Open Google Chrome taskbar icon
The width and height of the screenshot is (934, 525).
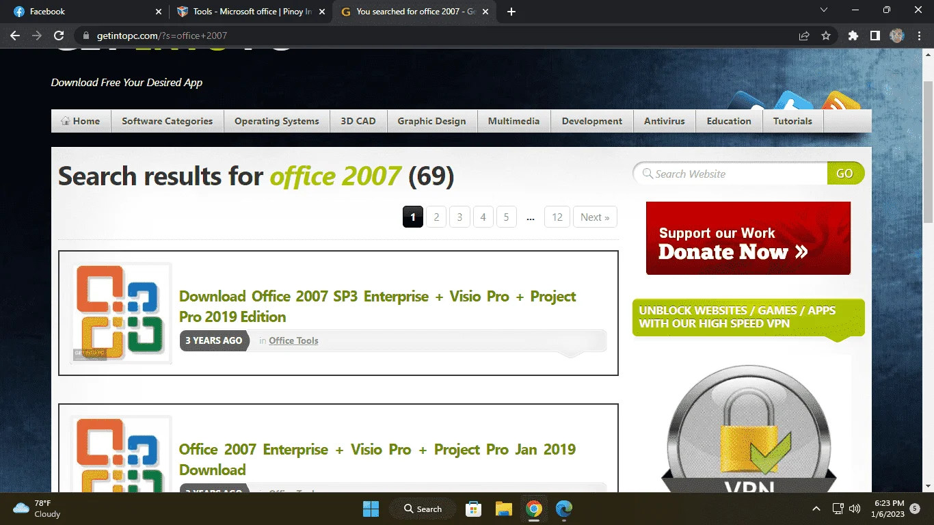tap(534, 509)
